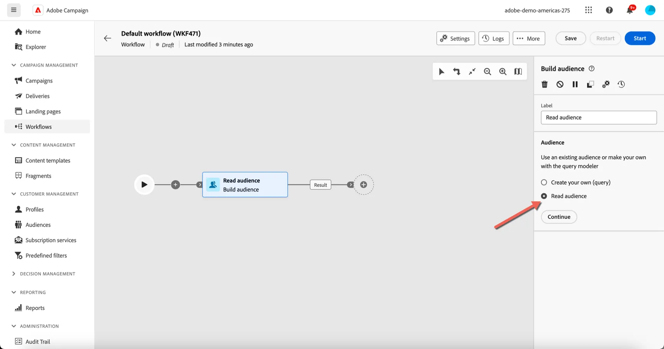Image resolution: width=664 pixels, height=349 pixels.
Task: Select the Create your own (query) option
Action: (x=576, y=182)
